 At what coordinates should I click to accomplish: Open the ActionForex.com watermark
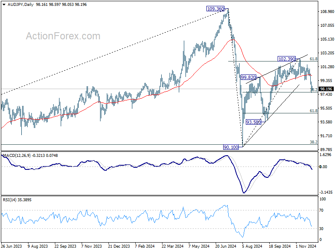pyautogui.click(x=63, y=36)
